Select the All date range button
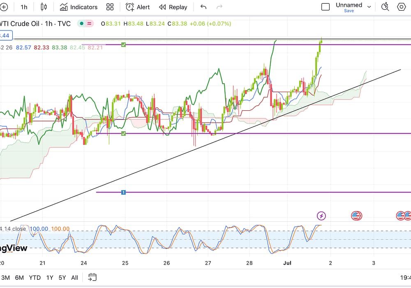 pos(74,278)
